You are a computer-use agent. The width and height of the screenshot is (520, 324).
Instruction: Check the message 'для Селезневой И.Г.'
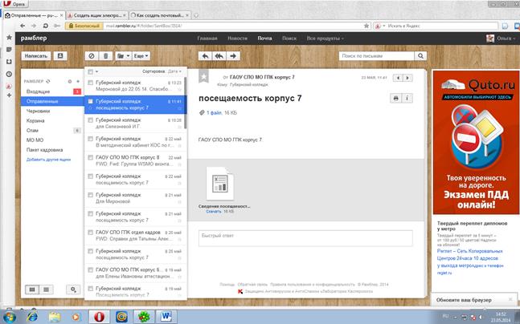(x=90, y=120)
